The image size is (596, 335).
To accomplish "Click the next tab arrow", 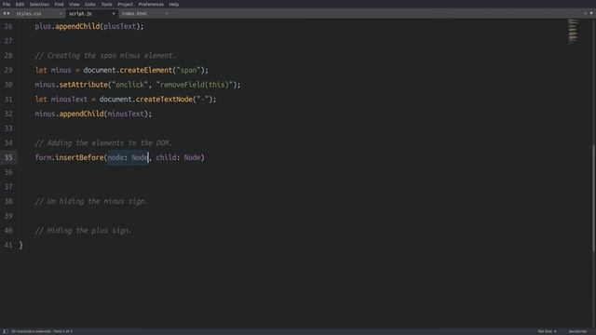I will tap(8, 13).
